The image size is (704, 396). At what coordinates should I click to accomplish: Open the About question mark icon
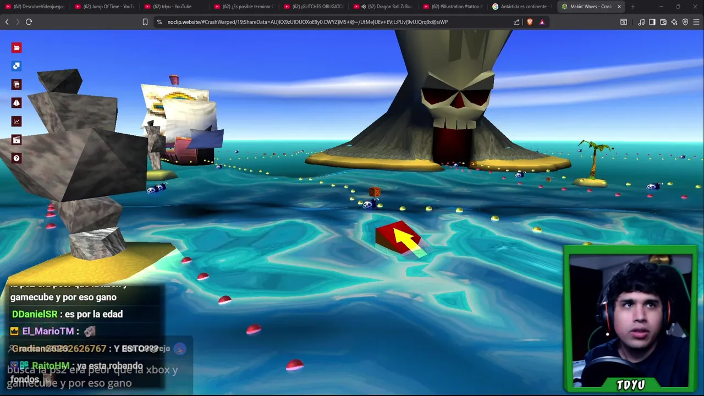click(x=16, y=158)
